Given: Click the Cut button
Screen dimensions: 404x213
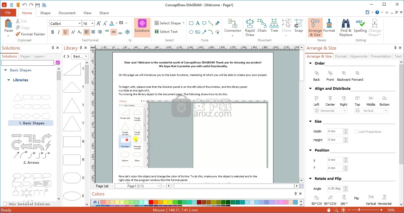Looking at the screenshot, I should pyautogui.click(x=21, y=21).
